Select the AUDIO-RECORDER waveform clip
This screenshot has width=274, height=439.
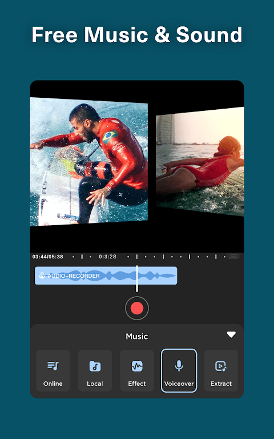[106, 276]
